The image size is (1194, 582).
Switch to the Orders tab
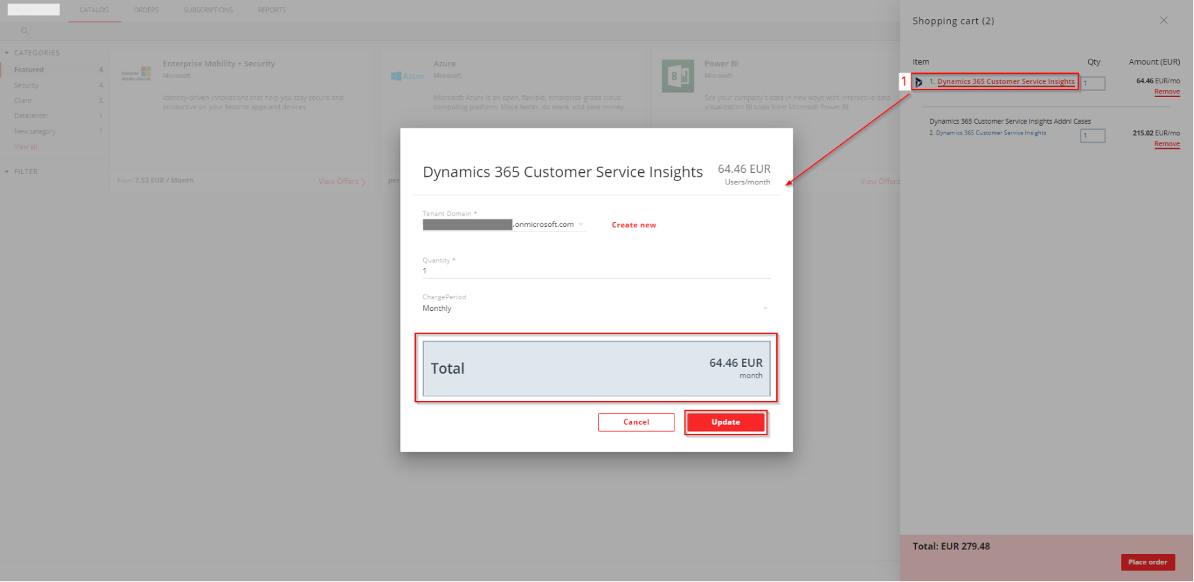tap(146, 10)
